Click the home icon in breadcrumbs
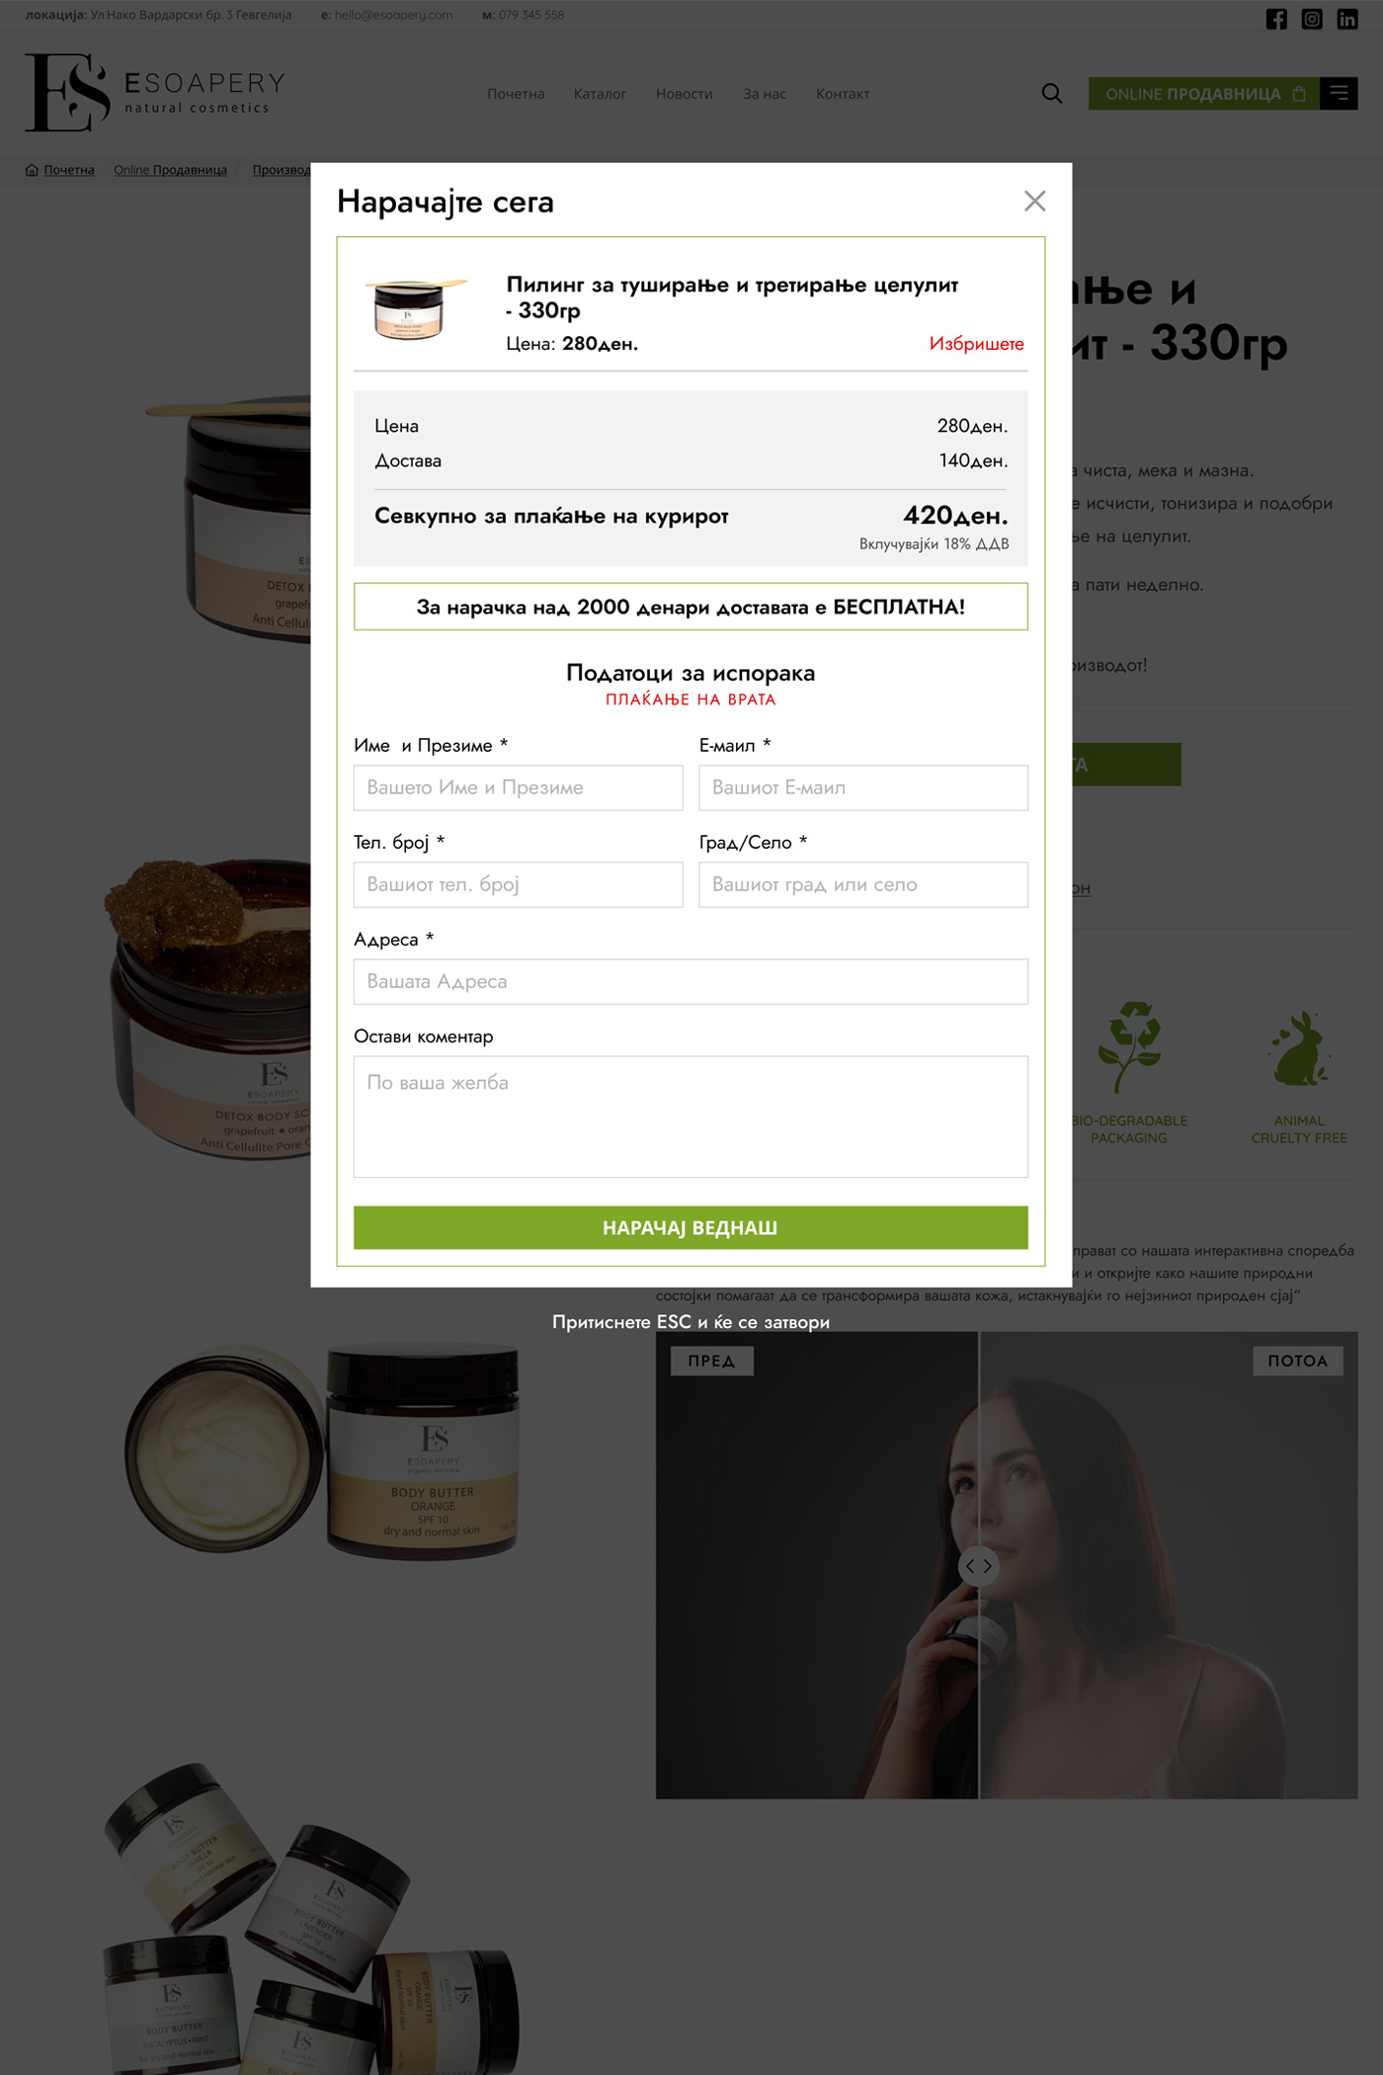 [32, 170]
